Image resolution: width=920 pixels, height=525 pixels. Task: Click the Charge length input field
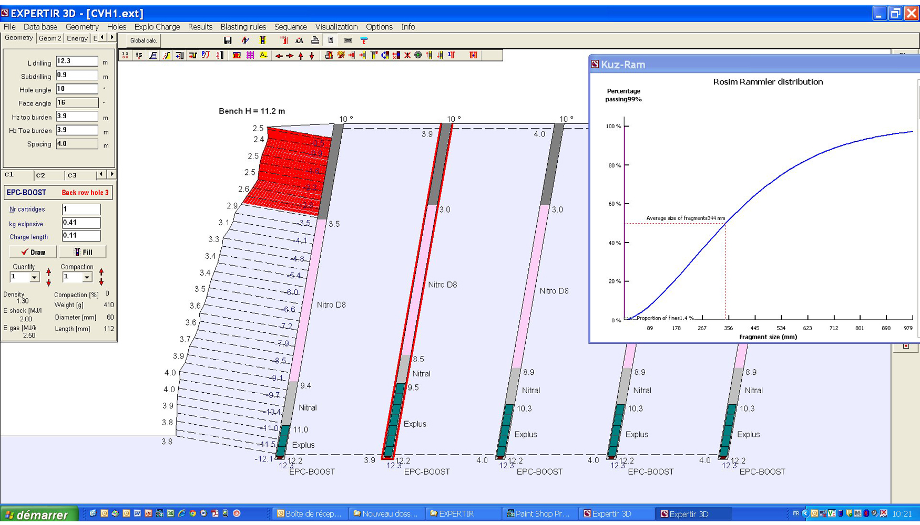(81, 236)
